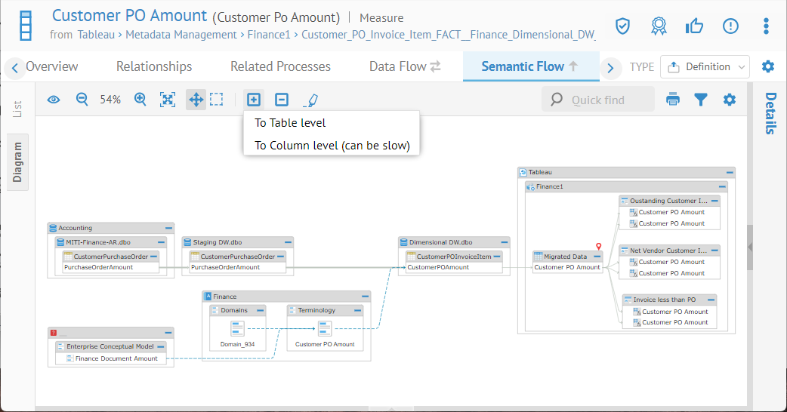Click the certification ribbon icon
The height and width of the screenshot is (412, 787).
tap(659, 26)
